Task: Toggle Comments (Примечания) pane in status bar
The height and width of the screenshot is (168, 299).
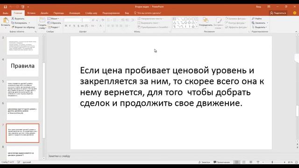Action: [221, 162]
